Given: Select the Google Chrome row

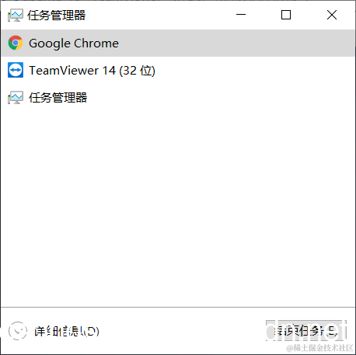Looking at the screenshot, I should (x=178, y=43).
